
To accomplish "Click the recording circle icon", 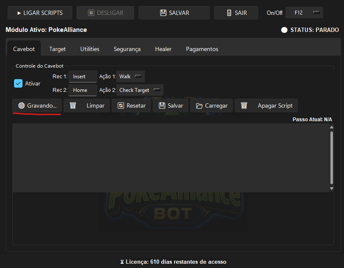I will click(21, 105).
